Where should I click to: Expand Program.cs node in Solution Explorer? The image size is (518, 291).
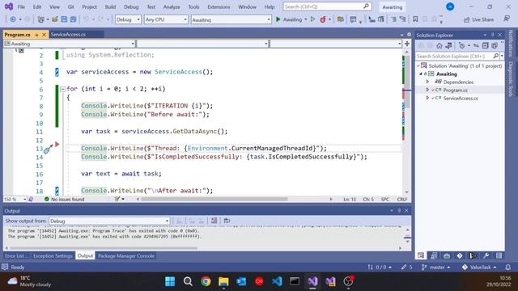coord(428,90)
